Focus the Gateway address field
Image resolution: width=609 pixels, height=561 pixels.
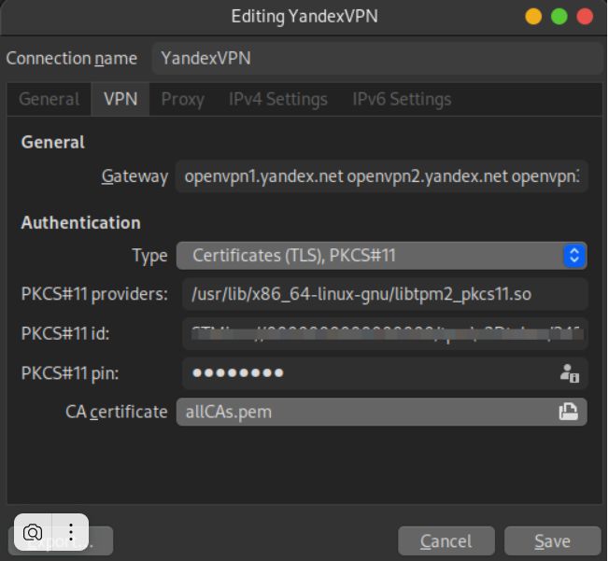tap(381, 175)
